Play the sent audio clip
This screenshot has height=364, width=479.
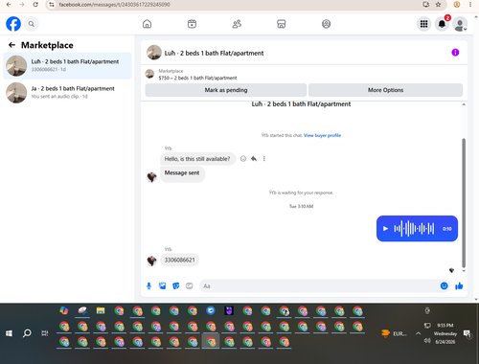click(x=385, y=229)
